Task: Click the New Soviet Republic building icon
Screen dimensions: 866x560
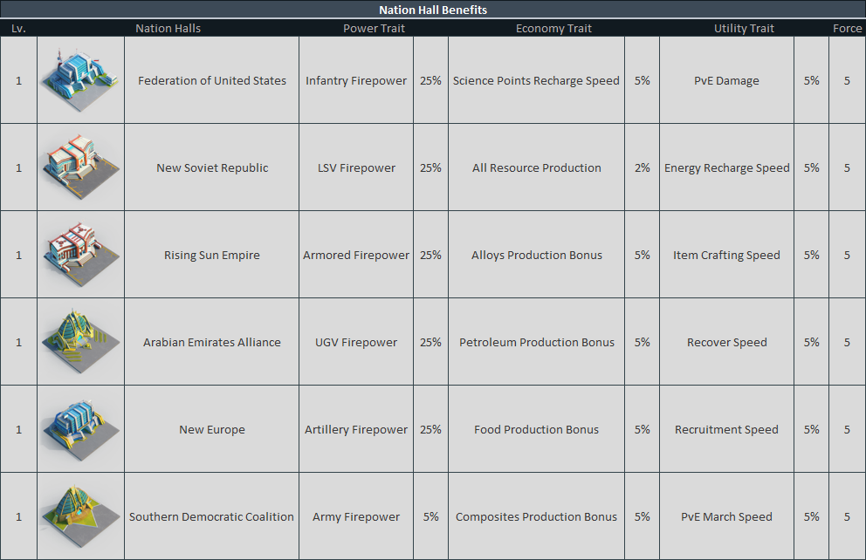Action: click(x=80, y=167)
